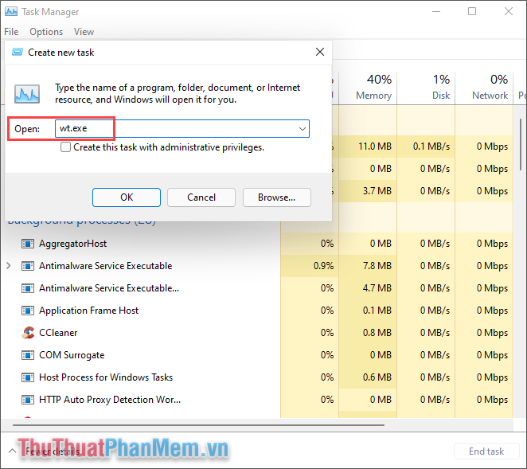Click the CCleaner process icon
527x469 pixels.
point(28,333)
